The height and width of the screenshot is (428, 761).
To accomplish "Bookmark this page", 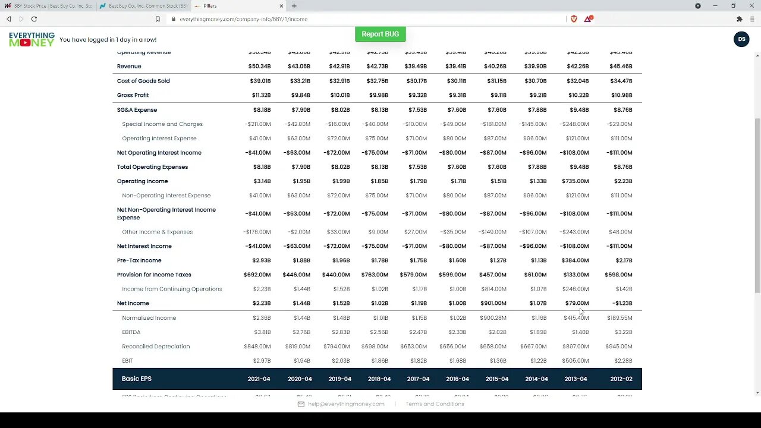I will [x=158, y=19].
